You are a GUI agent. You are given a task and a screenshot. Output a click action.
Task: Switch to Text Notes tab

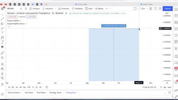(29, 92)
